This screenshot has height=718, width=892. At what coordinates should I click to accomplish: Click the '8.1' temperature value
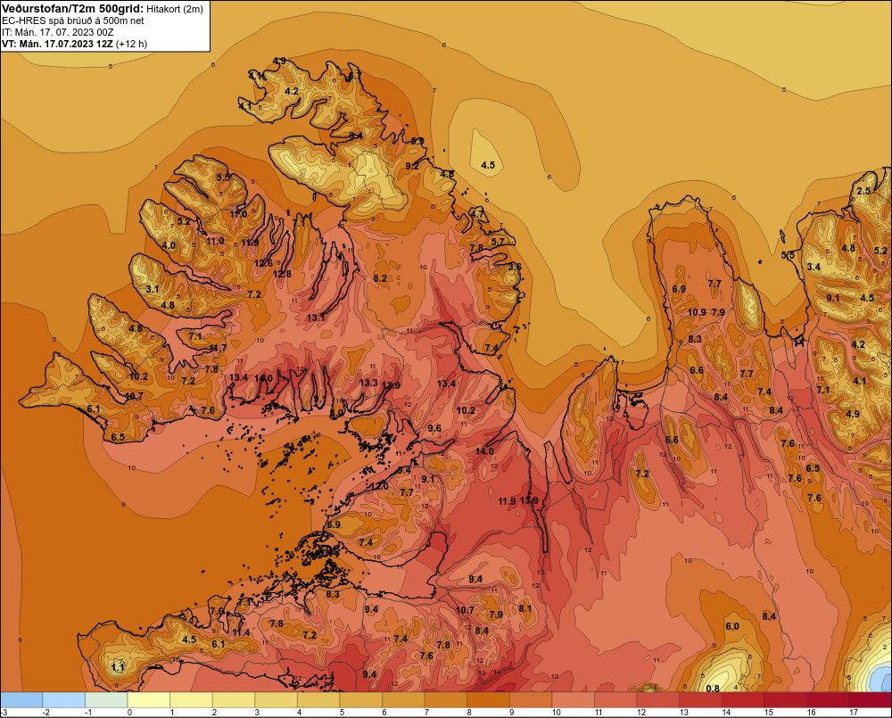click(x=525, y=608)
